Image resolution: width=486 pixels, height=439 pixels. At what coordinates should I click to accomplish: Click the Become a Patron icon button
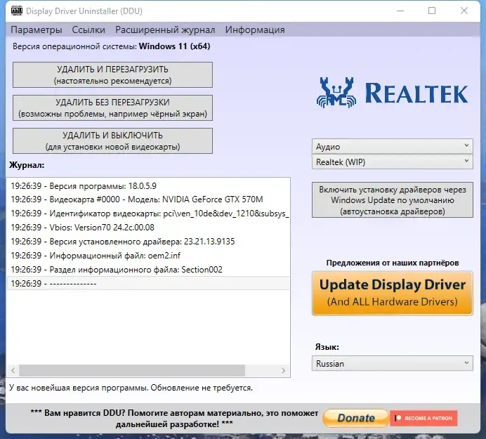[x=423, y=418]
